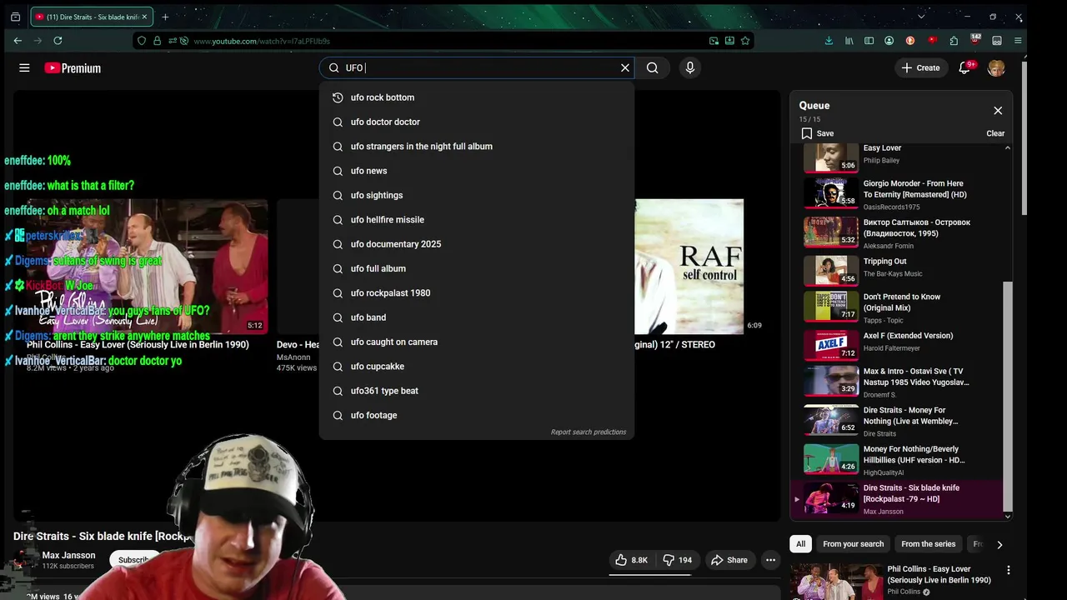
Task: Choose suggestion ufo hellfire missile
Action: click(477, 220)
